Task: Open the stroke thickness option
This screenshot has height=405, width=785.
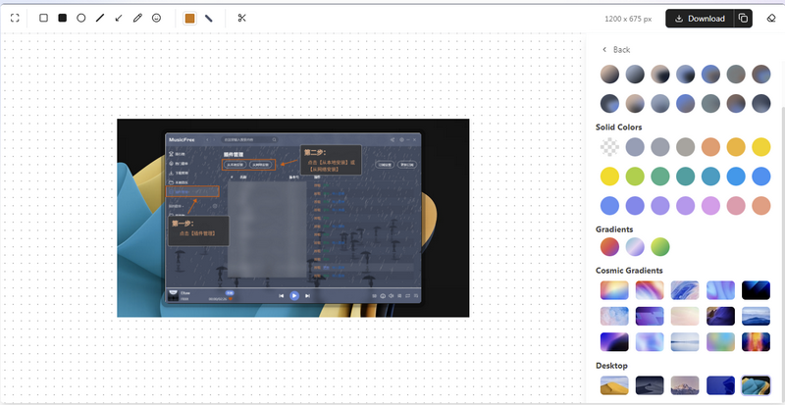Action: click(209, 18)
